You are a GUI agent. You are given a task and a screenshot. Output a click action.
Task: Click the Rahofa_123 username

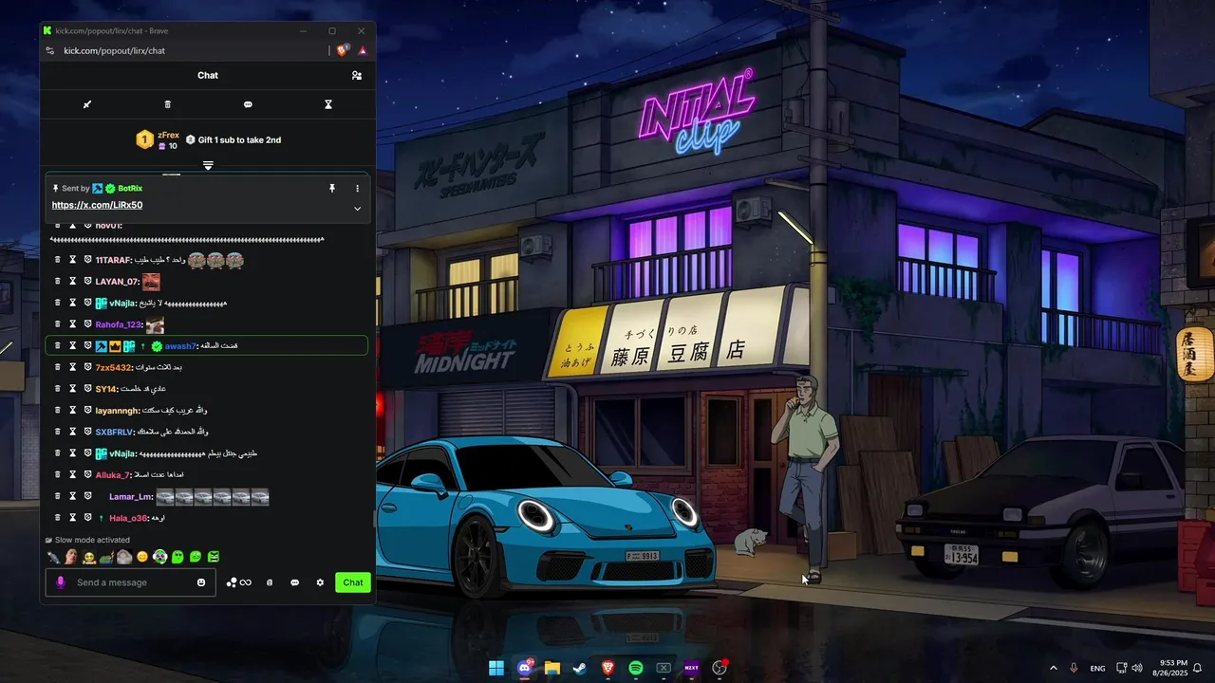pos(119,324)
